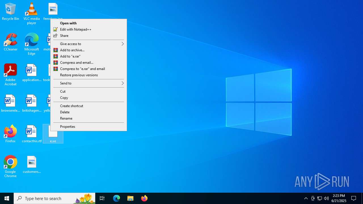The width and height of the screenshot is (363, 204).
Task: Select the CCleaner desktop shortcut
Action: pyautogui.click(x=10, y=42)
